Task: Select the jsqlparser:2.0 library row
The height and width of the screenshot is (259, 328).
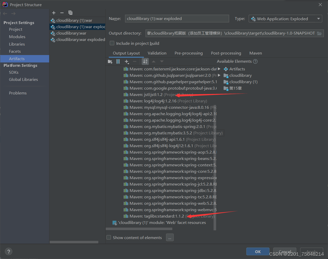Action: click(x=170, y=75)
